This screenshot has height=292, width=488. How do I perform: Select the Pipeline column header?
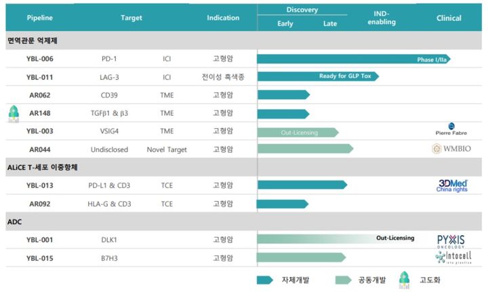(39, 18)
